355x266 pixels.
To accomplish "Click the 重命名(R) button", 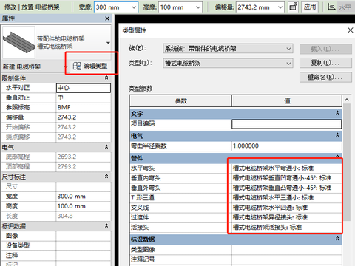I will [x=325, y=77].
